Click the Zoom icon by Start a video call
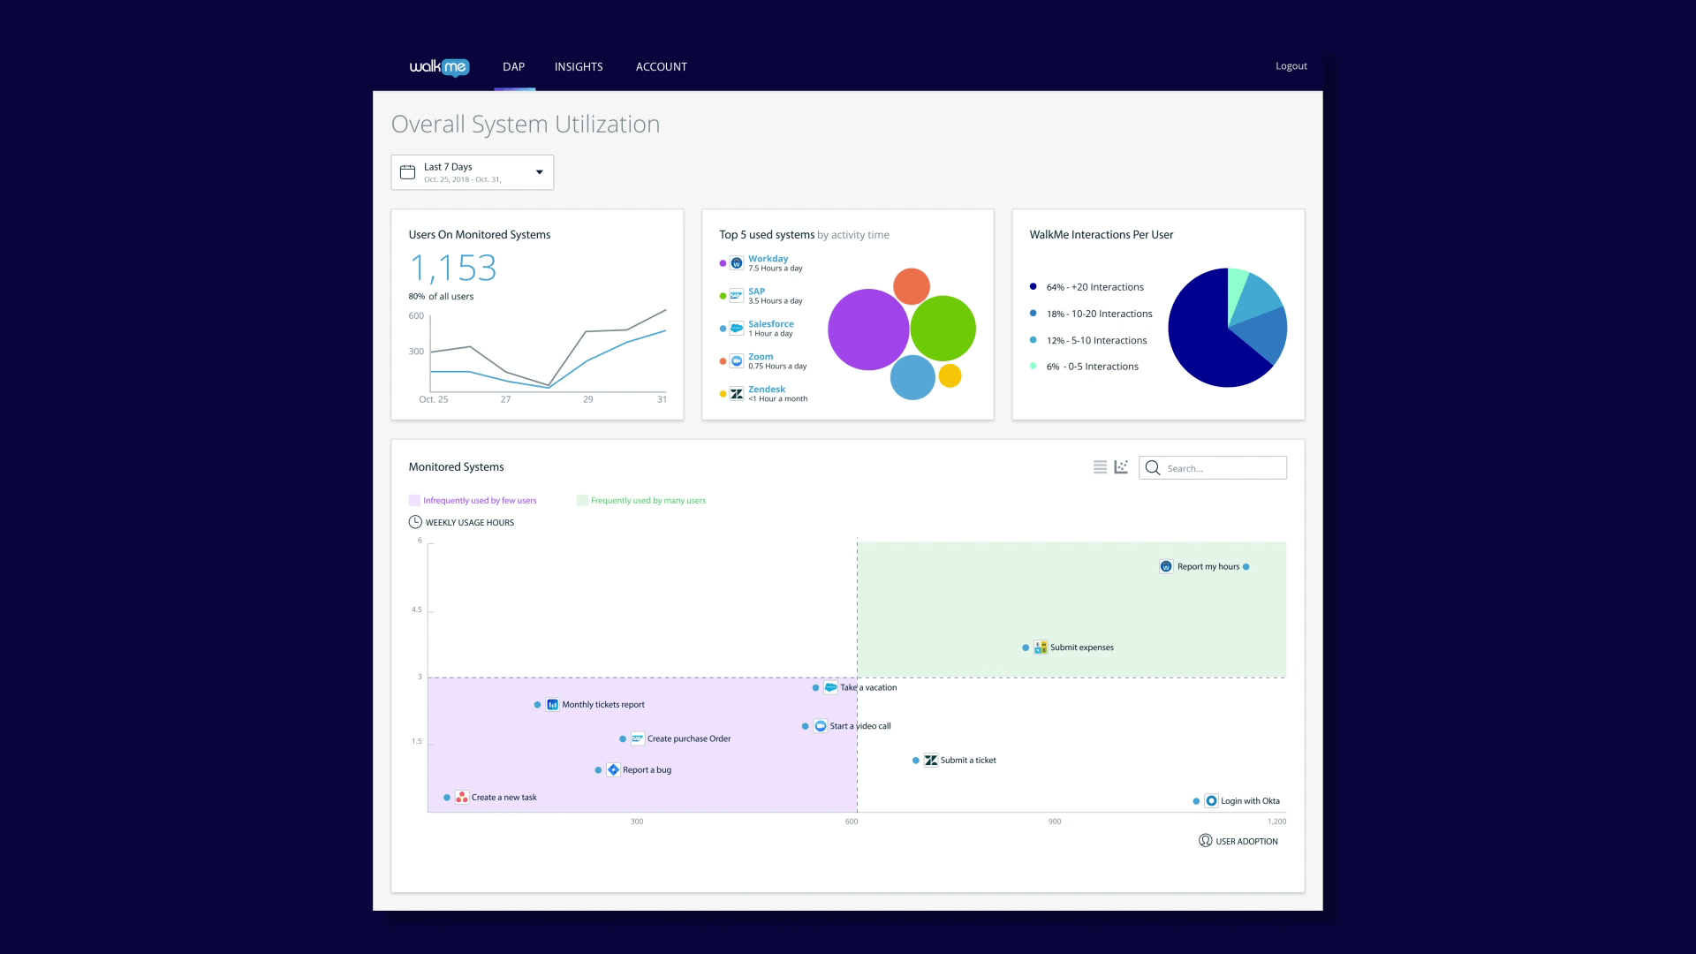 point(821,726)
